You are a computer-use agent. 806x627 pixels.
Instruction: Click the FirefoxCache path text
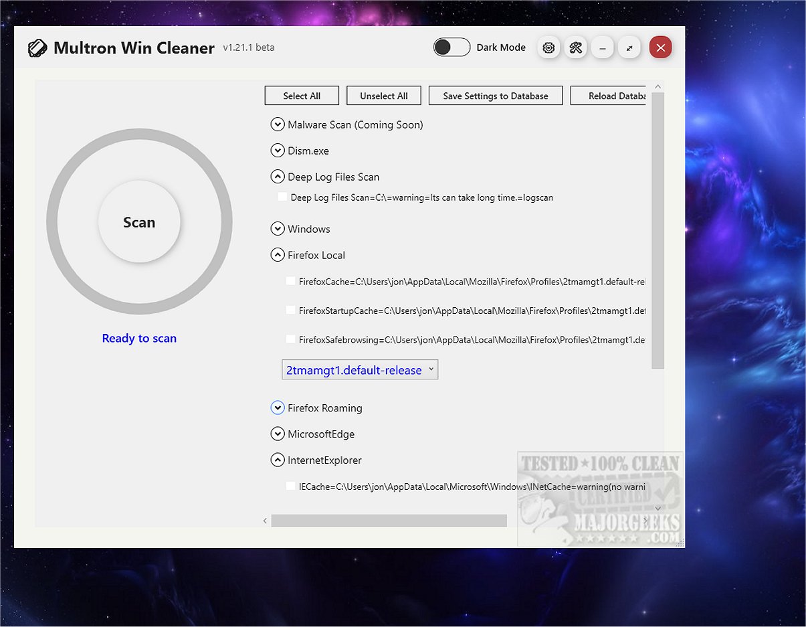pyautogui.click(x=472, y=282)
